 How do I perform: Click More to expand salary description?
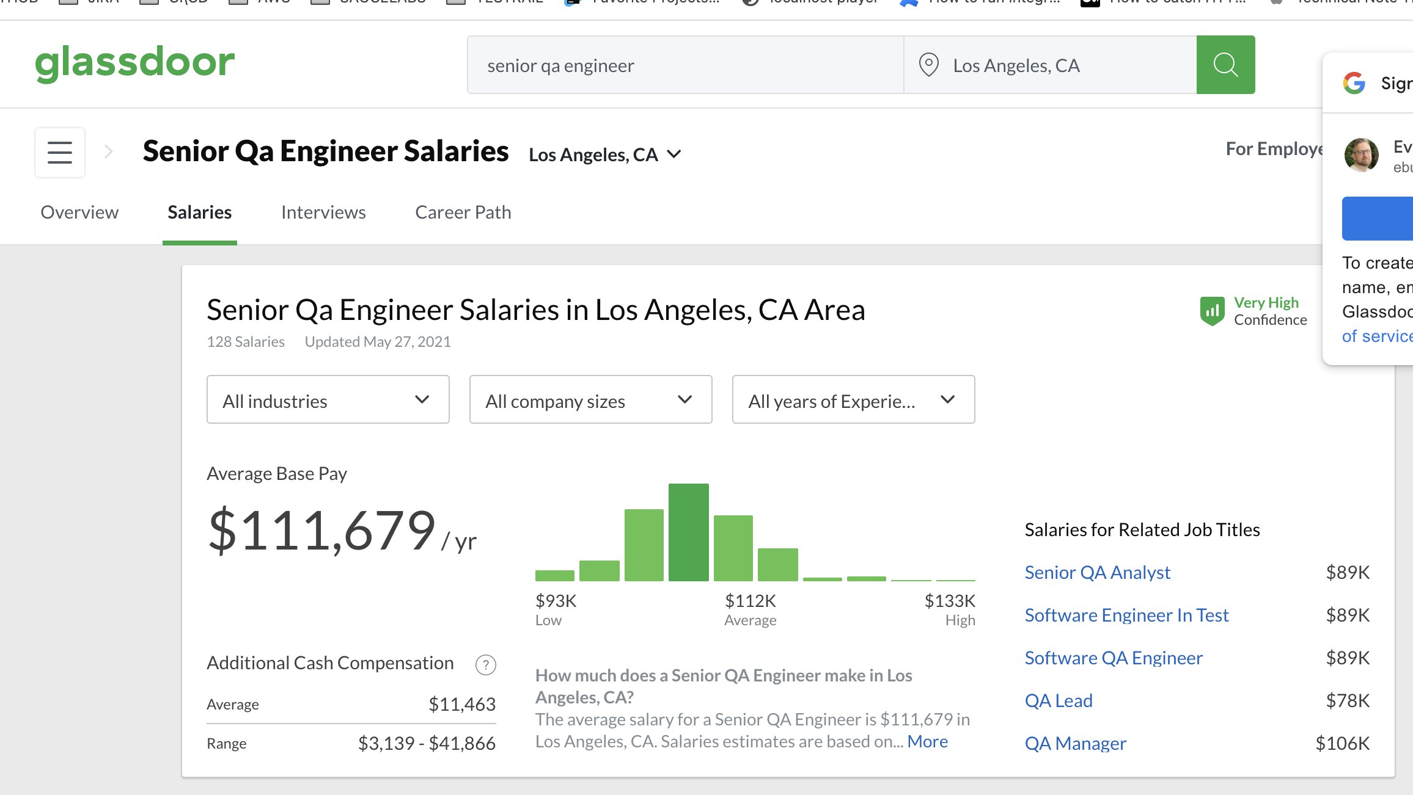pos(928,741)
